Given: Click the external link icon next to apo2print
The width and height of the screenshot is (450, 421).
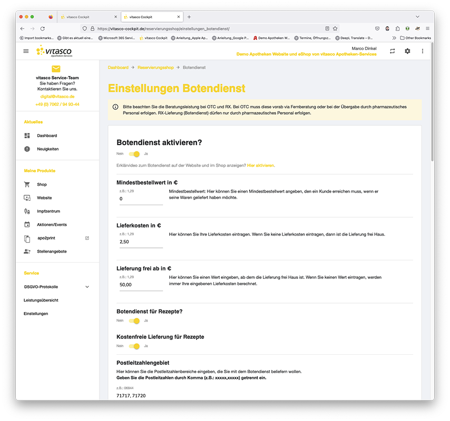Looking at the screenshot, I should coord(87,238).
